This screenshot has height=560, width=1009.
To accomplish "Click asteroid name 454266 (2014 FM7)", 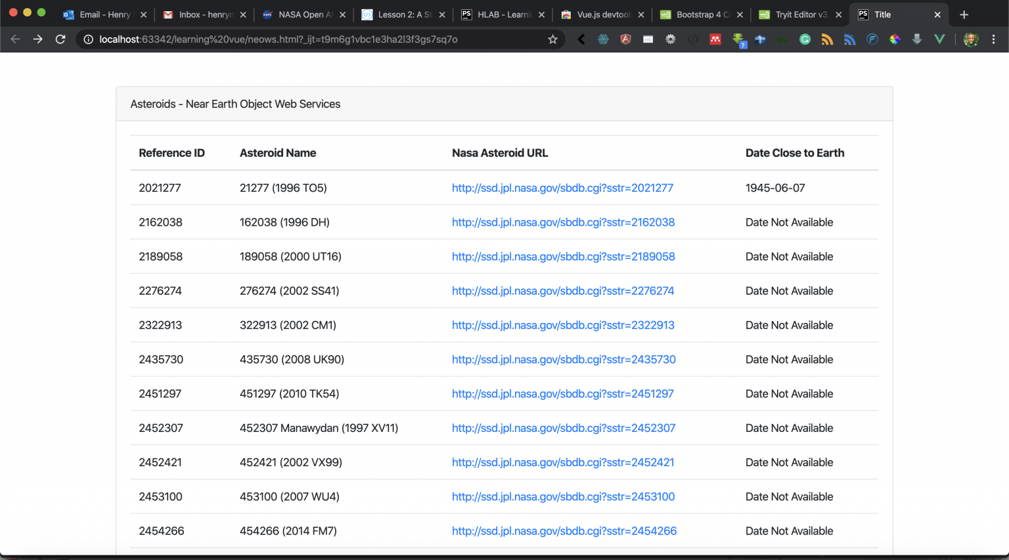I will tap(288, 531).
